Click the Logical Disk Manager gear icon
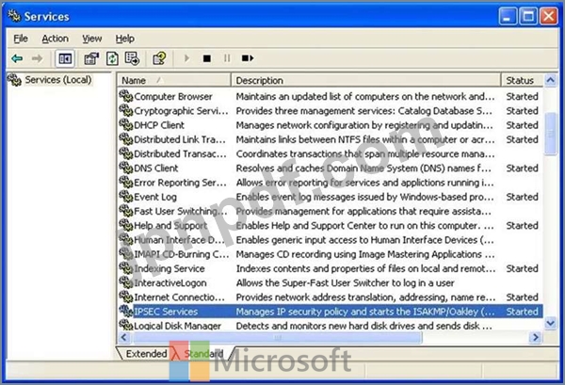Viewport: 565px width, 385px height. coord(126,325)
